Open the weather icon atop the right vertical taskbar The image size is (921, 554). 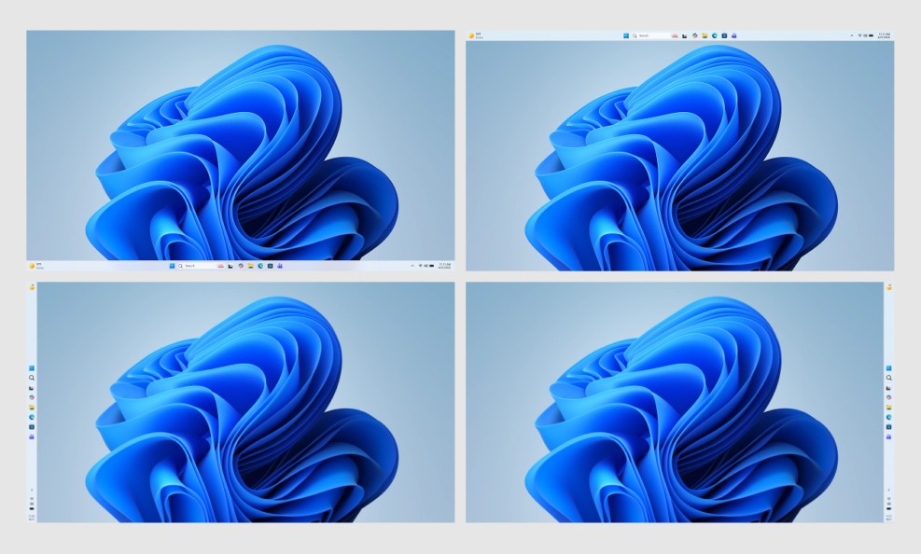(888, 287)
